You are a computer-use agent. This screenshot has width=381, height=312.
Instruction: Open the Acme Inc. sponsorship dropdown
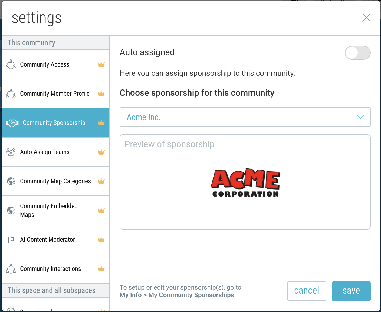(245, 117)
